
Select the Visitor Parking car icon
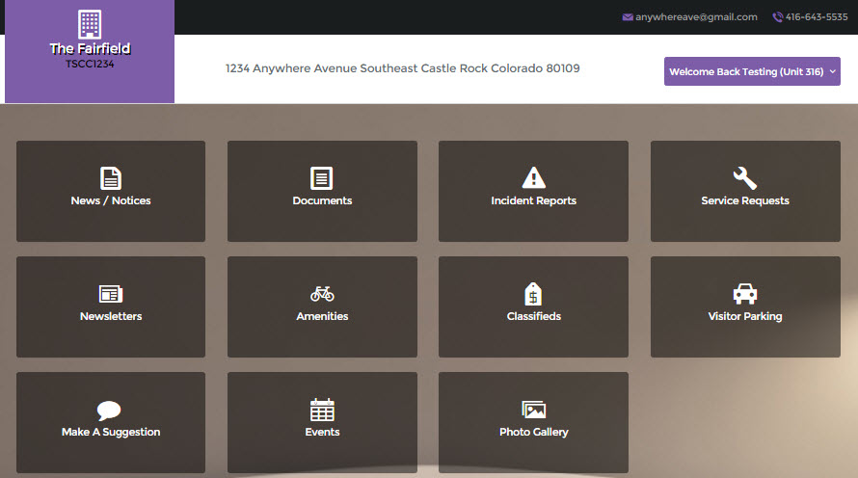[x=744, y=294]
